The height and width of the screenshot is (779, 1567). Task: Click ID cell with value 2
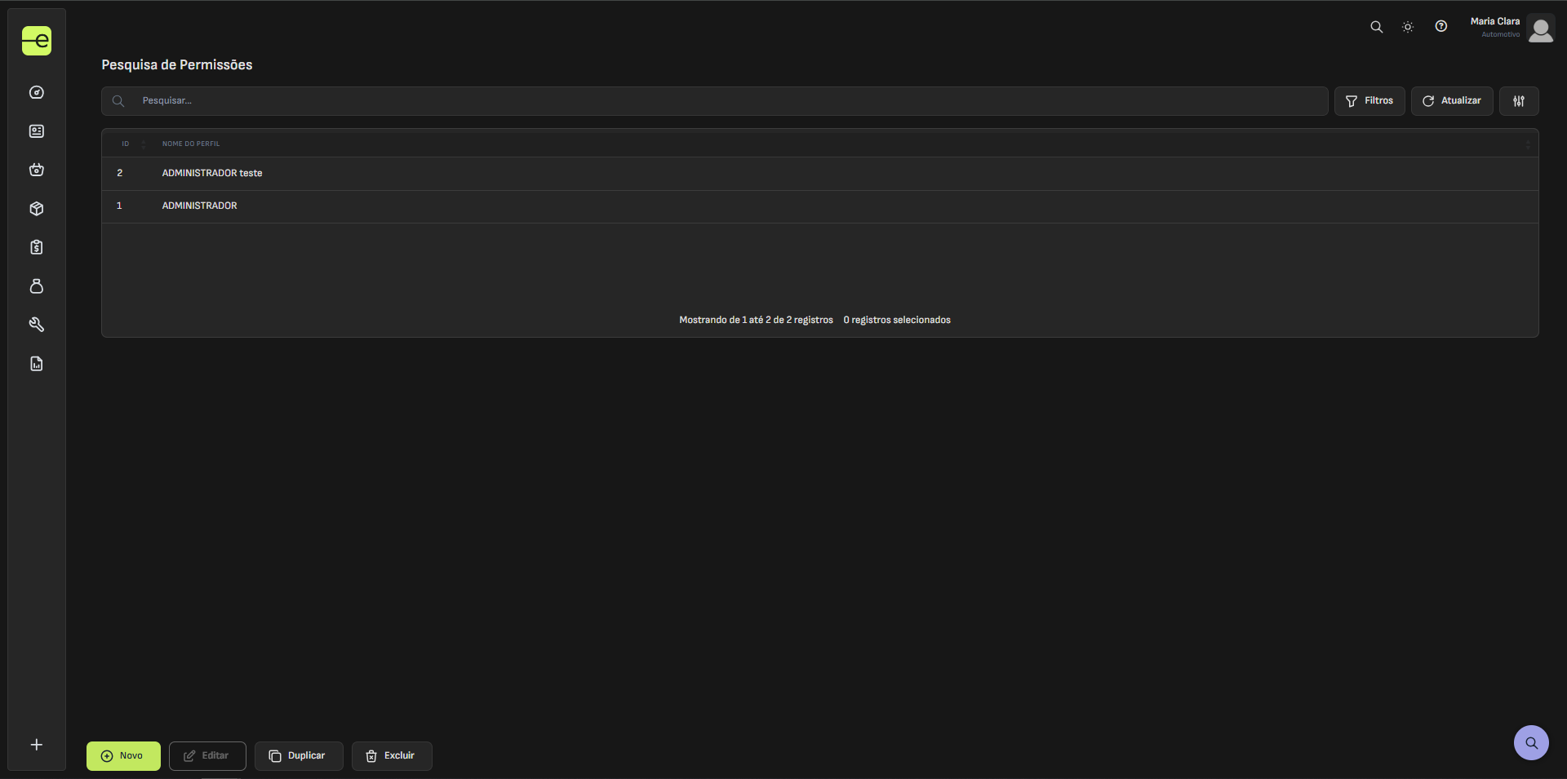(120, 173)
